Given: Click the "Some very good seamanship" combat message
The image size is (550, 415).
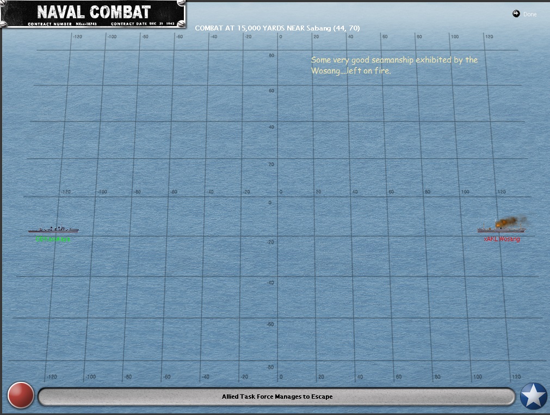Looking at the screenshot, I should tap(394, 65).
